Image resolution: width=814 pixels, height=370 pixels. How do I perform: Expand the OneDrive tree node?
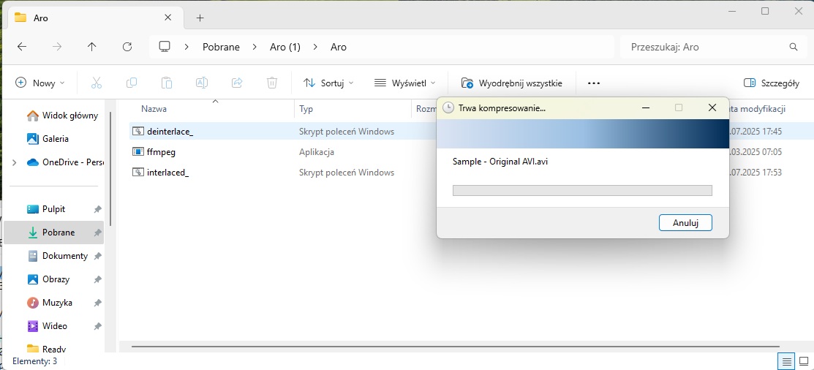(x=15, y=162)
